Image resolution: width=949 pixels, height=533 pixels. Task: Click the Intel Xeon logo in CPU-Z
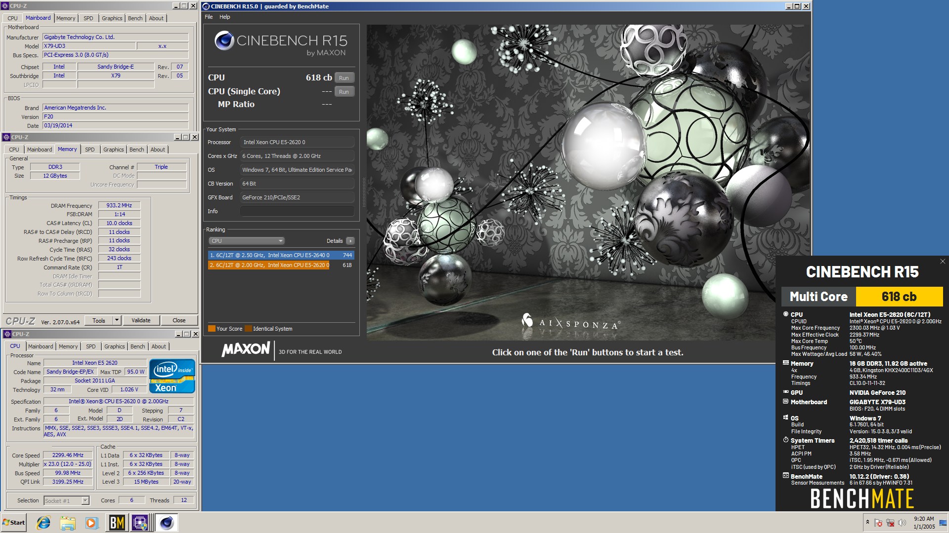172,376
